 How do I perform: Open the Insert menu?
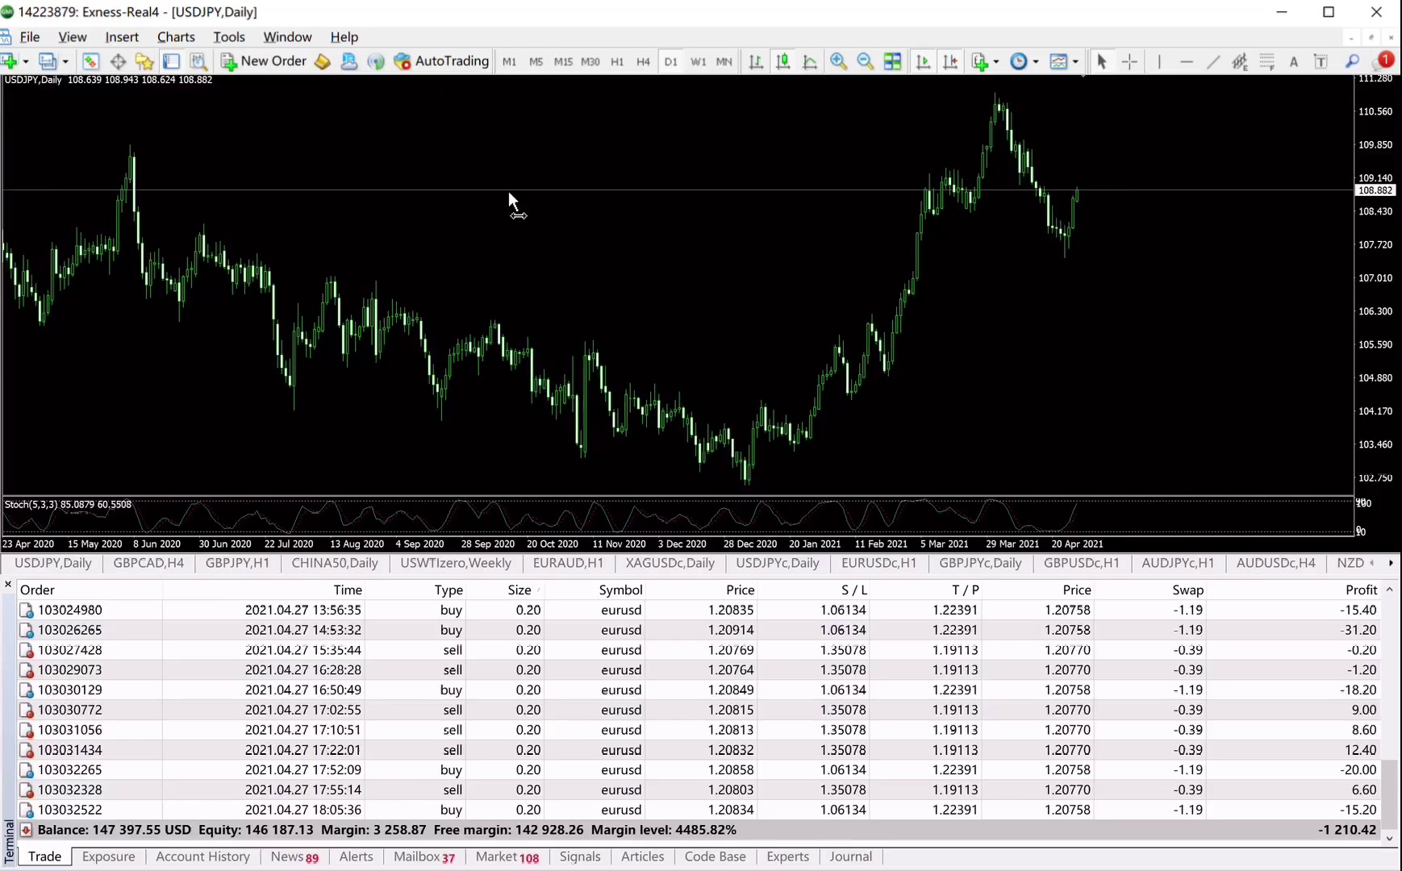coord(122,37)
